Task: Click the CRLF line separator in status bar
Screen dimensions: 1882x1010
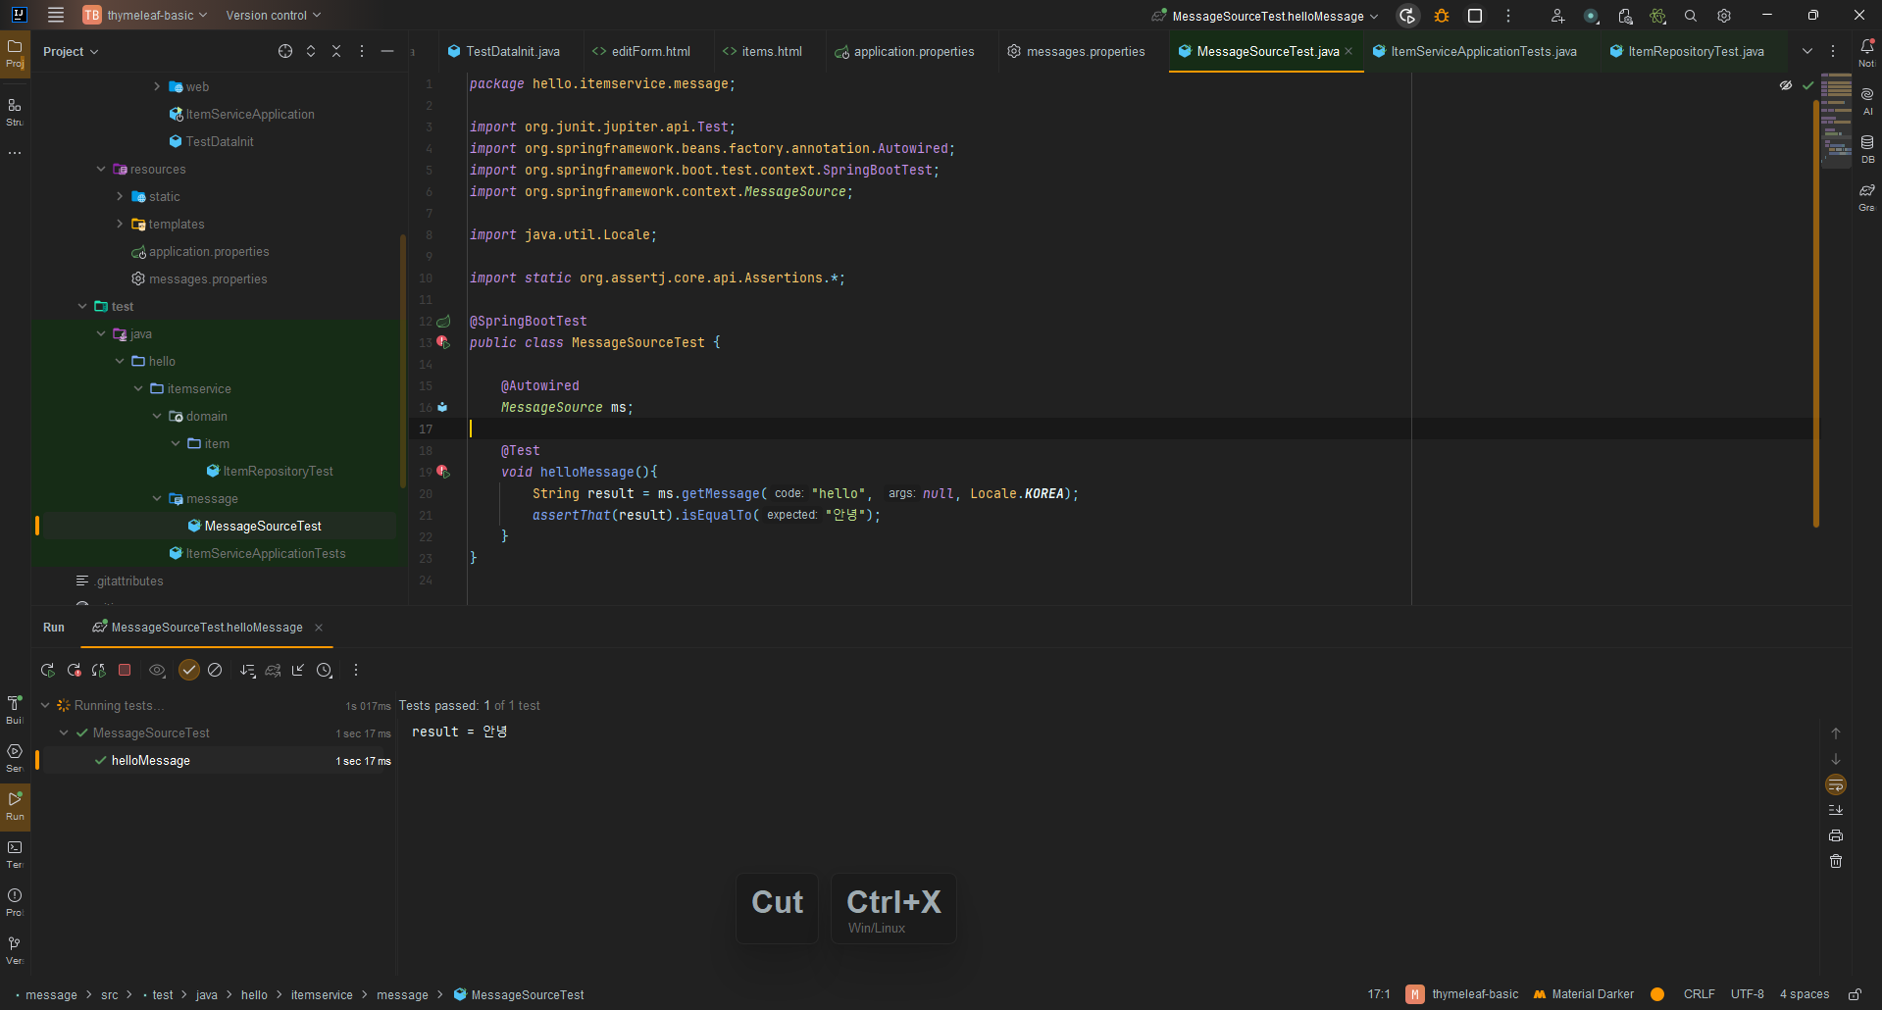Action: 1699,994
